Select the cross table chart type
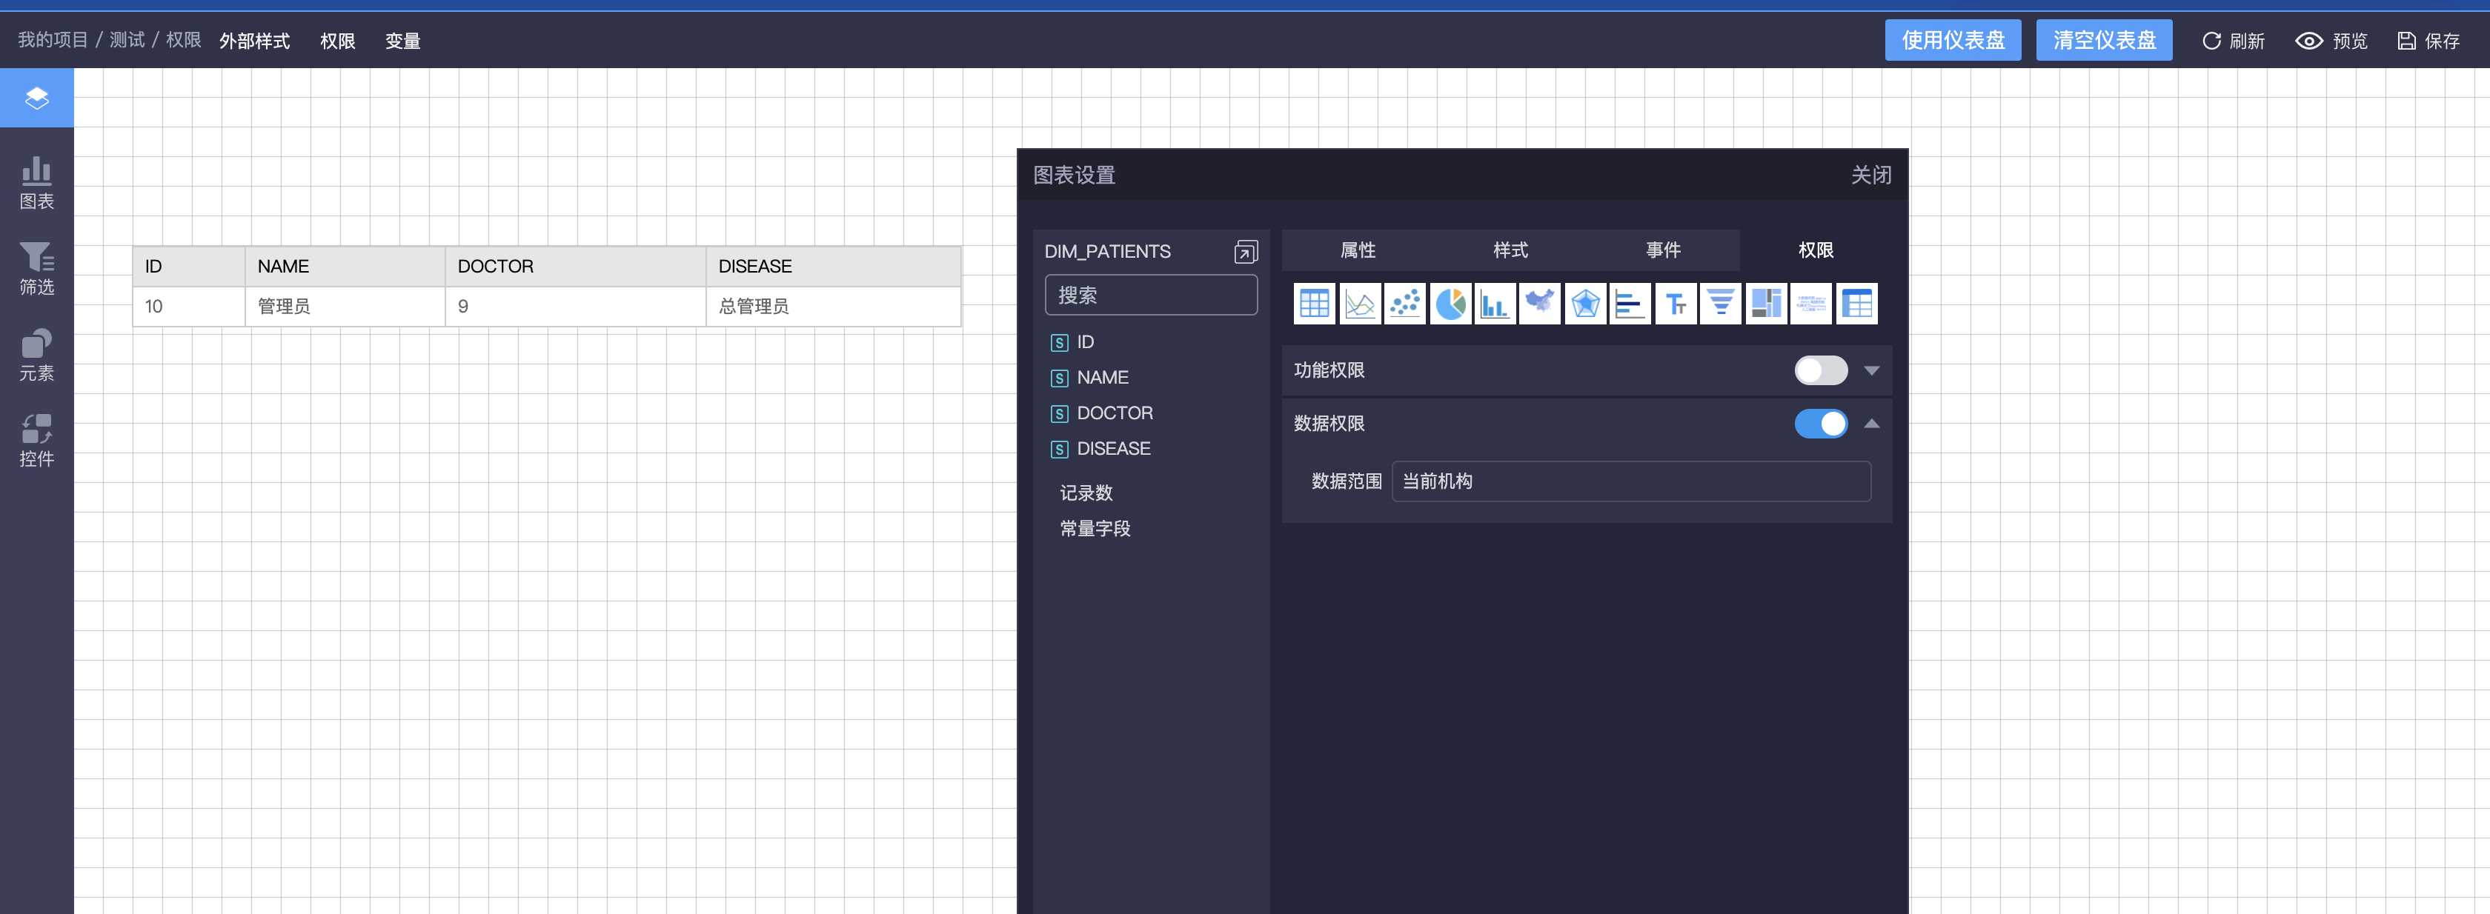2490x914 pixels. click(x=1857, y=304)
